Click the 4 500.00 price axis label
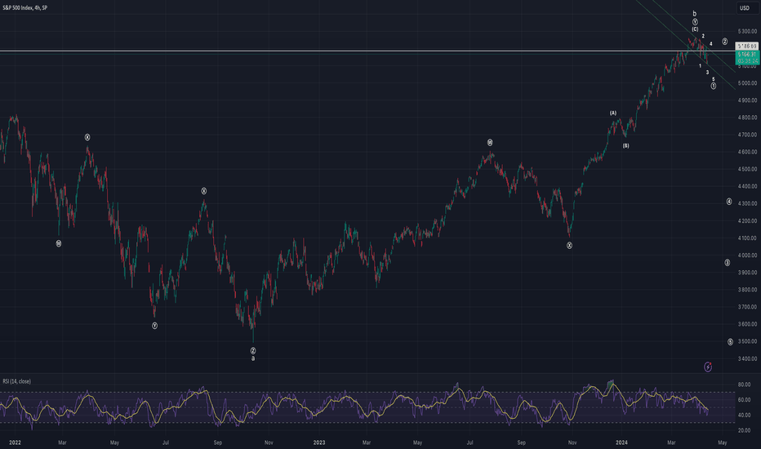This screenshot has height=449, width=761. (747, 170)
